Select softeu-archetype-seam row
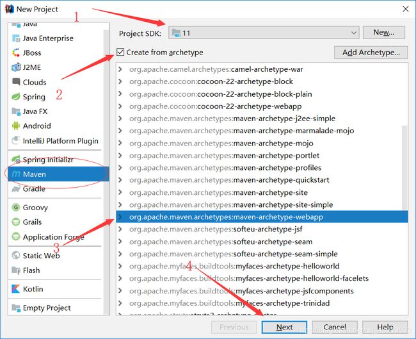The height and width of the screenshot is (339, 416). (262, 242)
